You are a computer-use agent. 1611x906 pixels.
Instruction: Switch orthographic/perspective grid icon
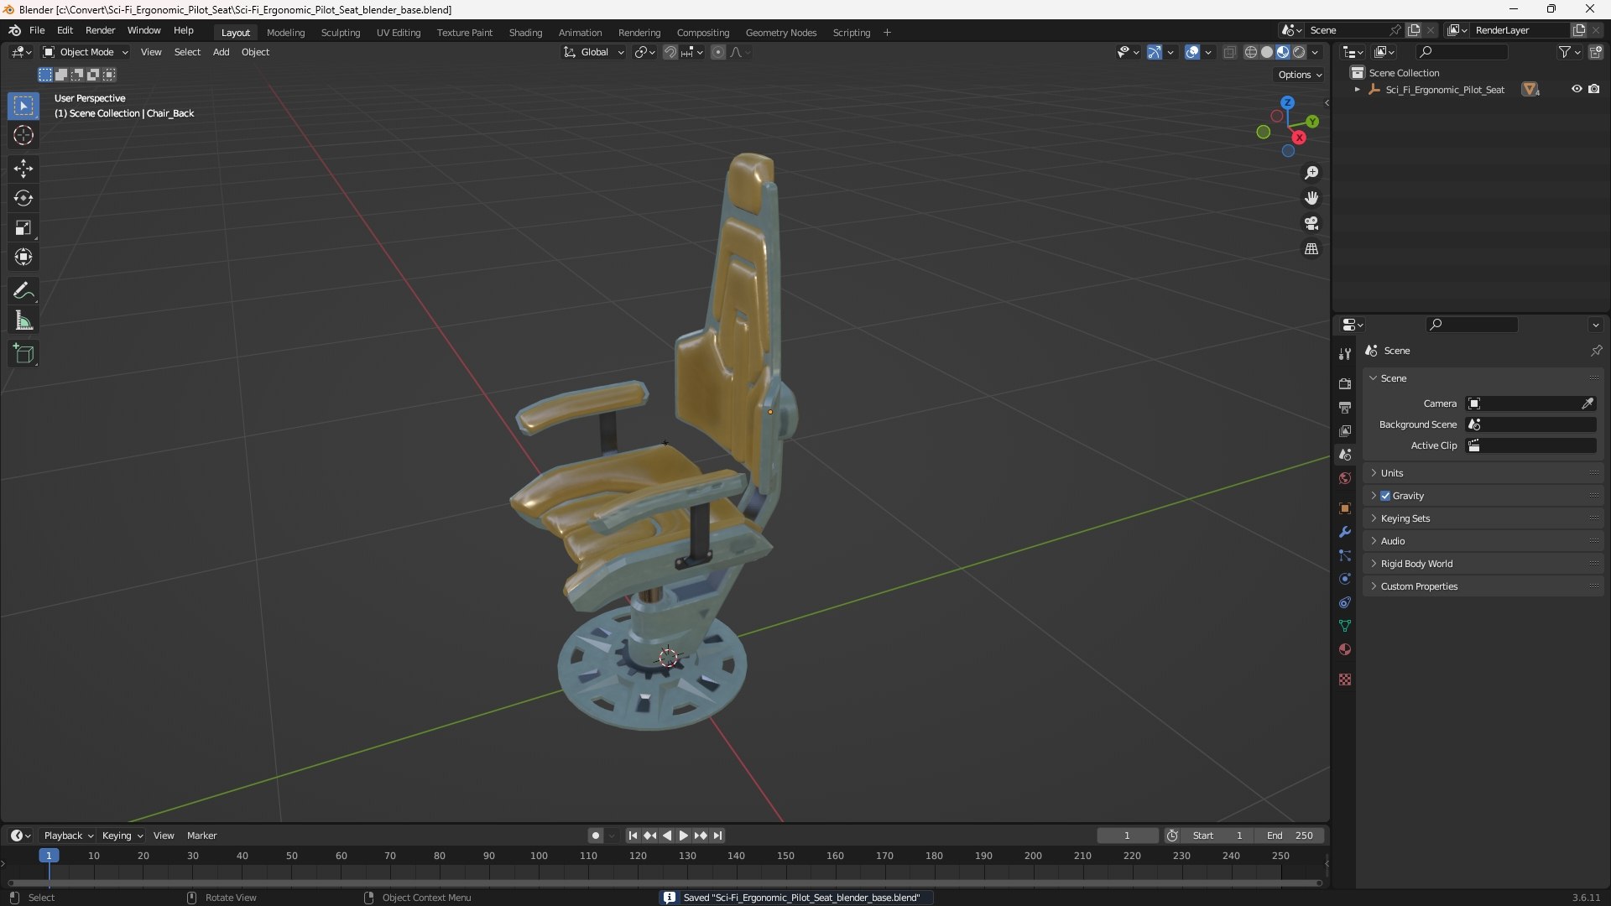pos(1311,249)
